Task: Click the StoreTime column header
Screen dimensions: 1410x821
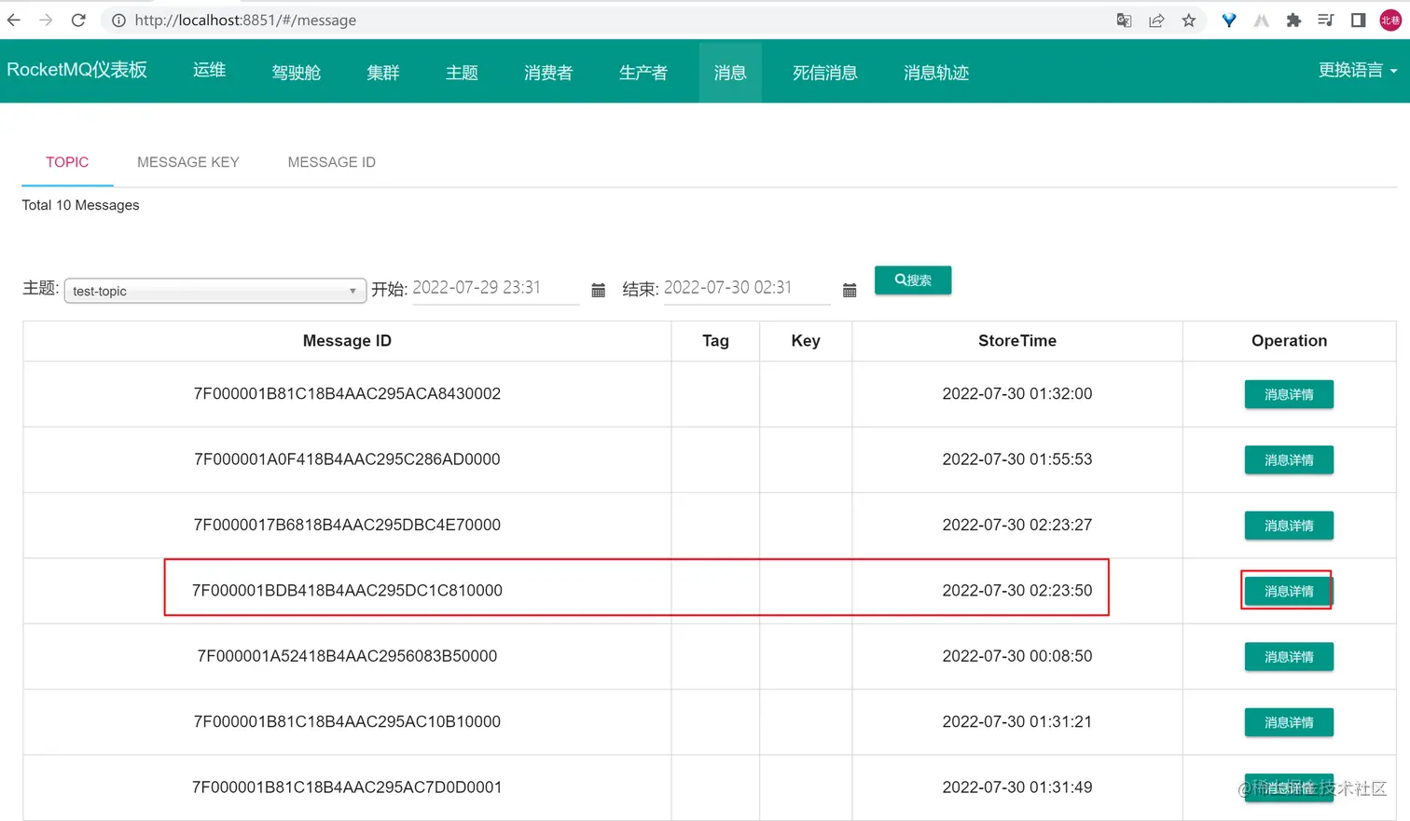Action: pos(1017,341)
